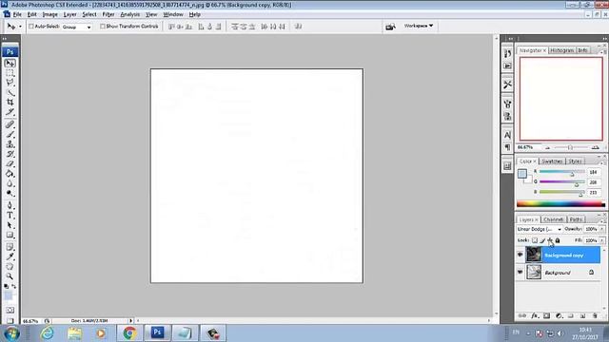This screenshot has width=609, height=342.
Task: Switch to the Swatches tab
Action: point(552,161)
